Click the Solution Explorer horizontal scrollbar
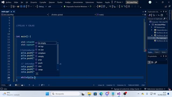 (x=154, y=50)
